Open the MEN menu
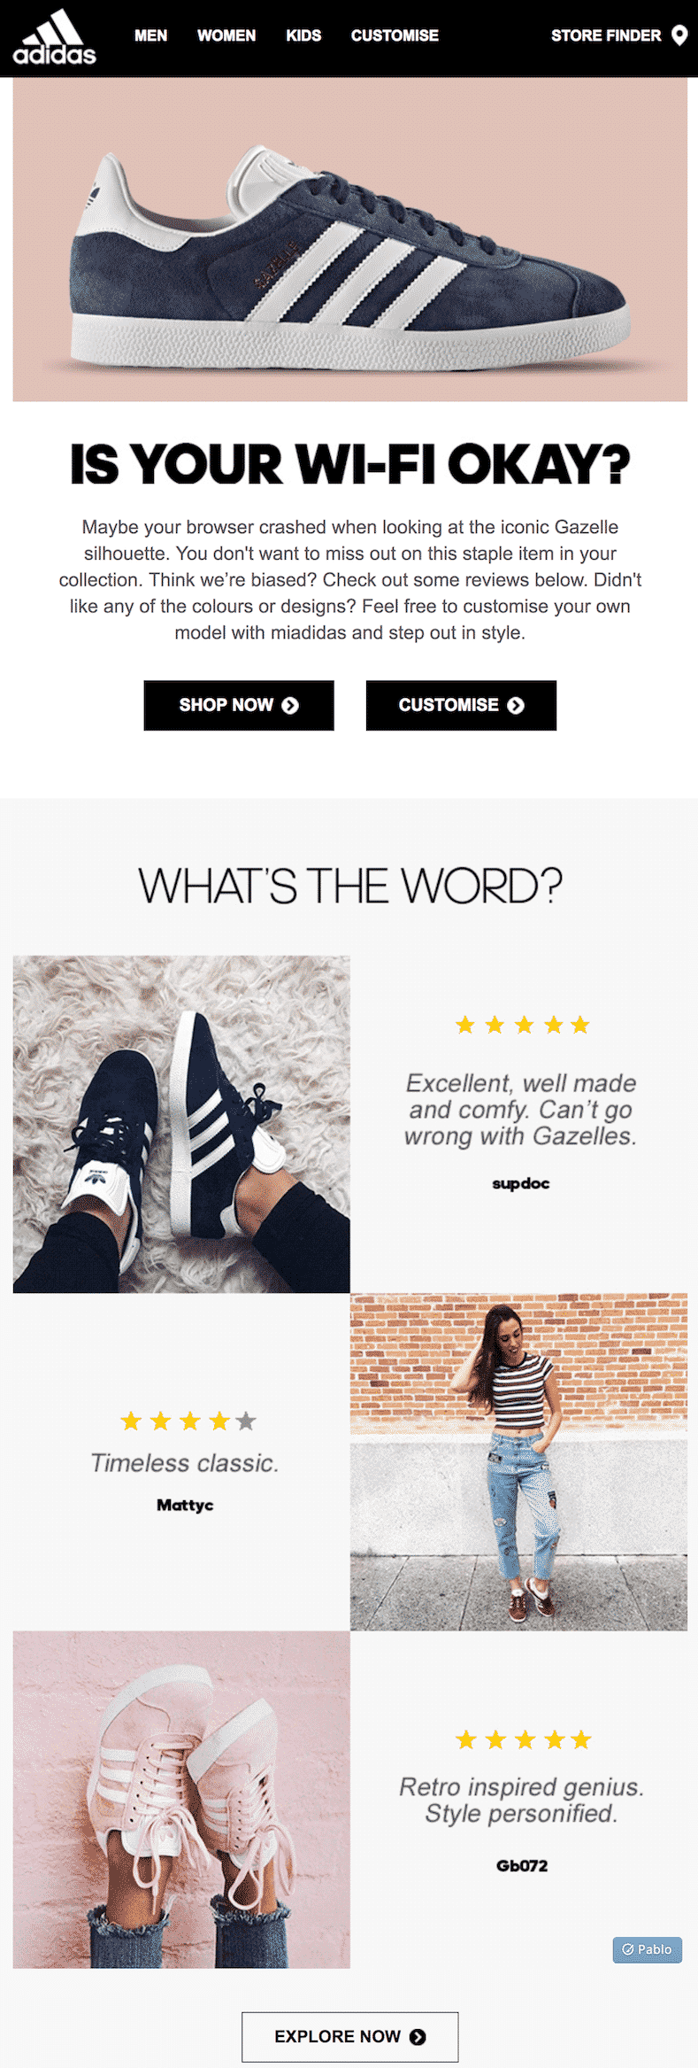The height and width of the screenshot is (2068, 698). pyautogui.click(x=151, y=35)
